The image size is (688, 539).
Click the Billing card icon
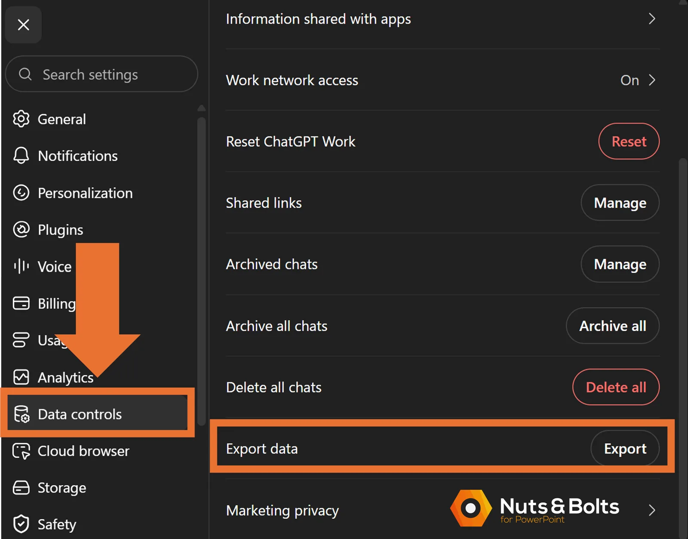(21, 303)
